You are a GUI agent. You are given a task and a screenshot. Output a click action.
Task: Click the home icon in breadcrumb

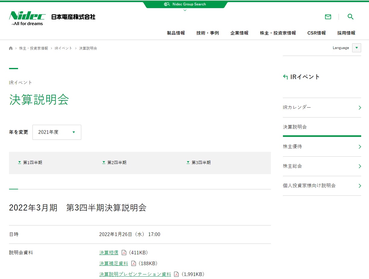click(11, 48)
